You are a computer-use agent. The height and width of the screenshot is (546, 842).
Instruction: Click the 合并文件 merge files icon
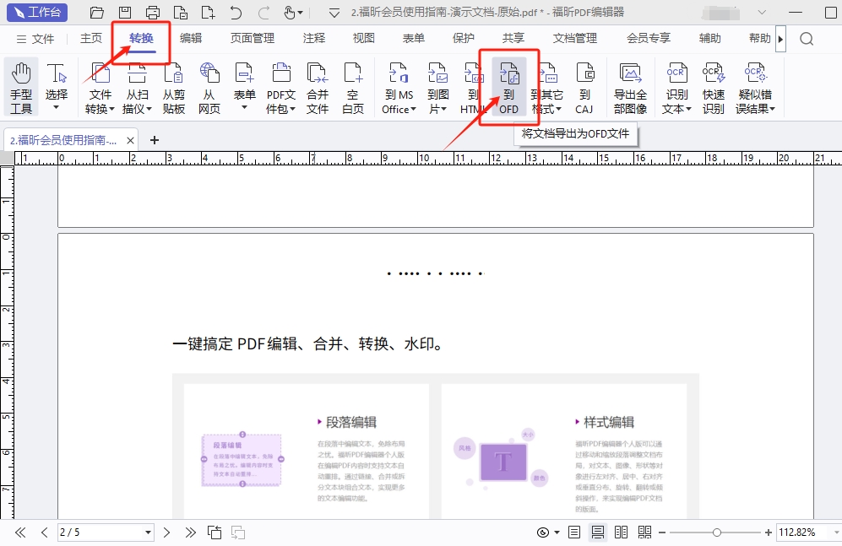click(318, 87)
